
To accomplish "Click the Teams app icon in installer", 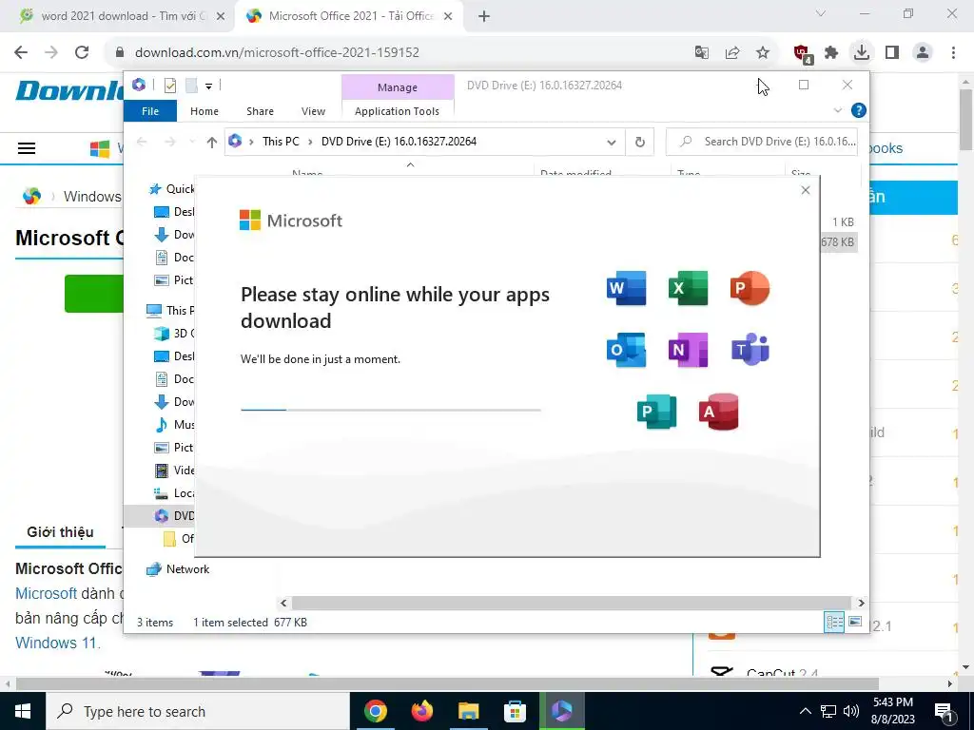I will (x=750, y=350).
